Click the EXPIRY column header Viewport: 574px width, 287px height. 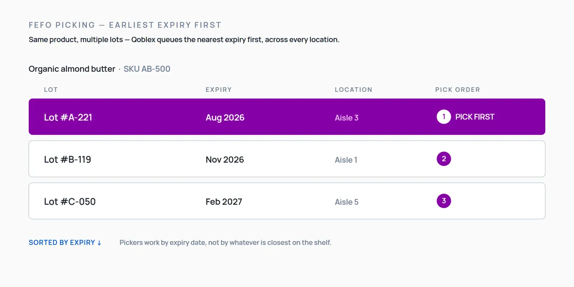coord(218,90)
